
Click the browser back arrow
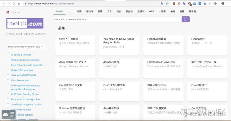[x=4, y=4]
